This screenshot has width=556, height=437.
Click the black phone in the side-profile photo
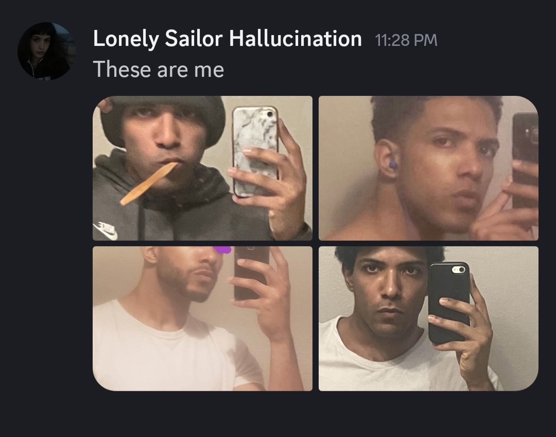click(251, 273)
